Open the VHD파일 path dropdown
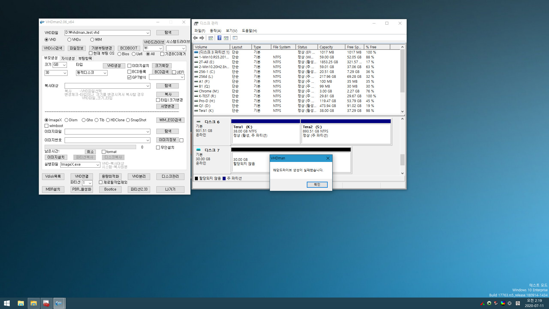Image resolution: width=549 pixels, height=309 pixels. pyautogui.click(x=148, y=33)
